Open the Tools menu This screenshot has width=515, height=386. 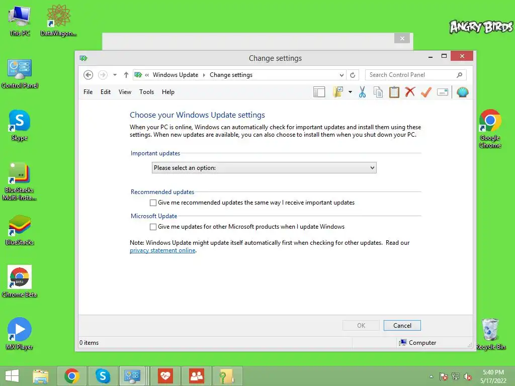(146, 92)
